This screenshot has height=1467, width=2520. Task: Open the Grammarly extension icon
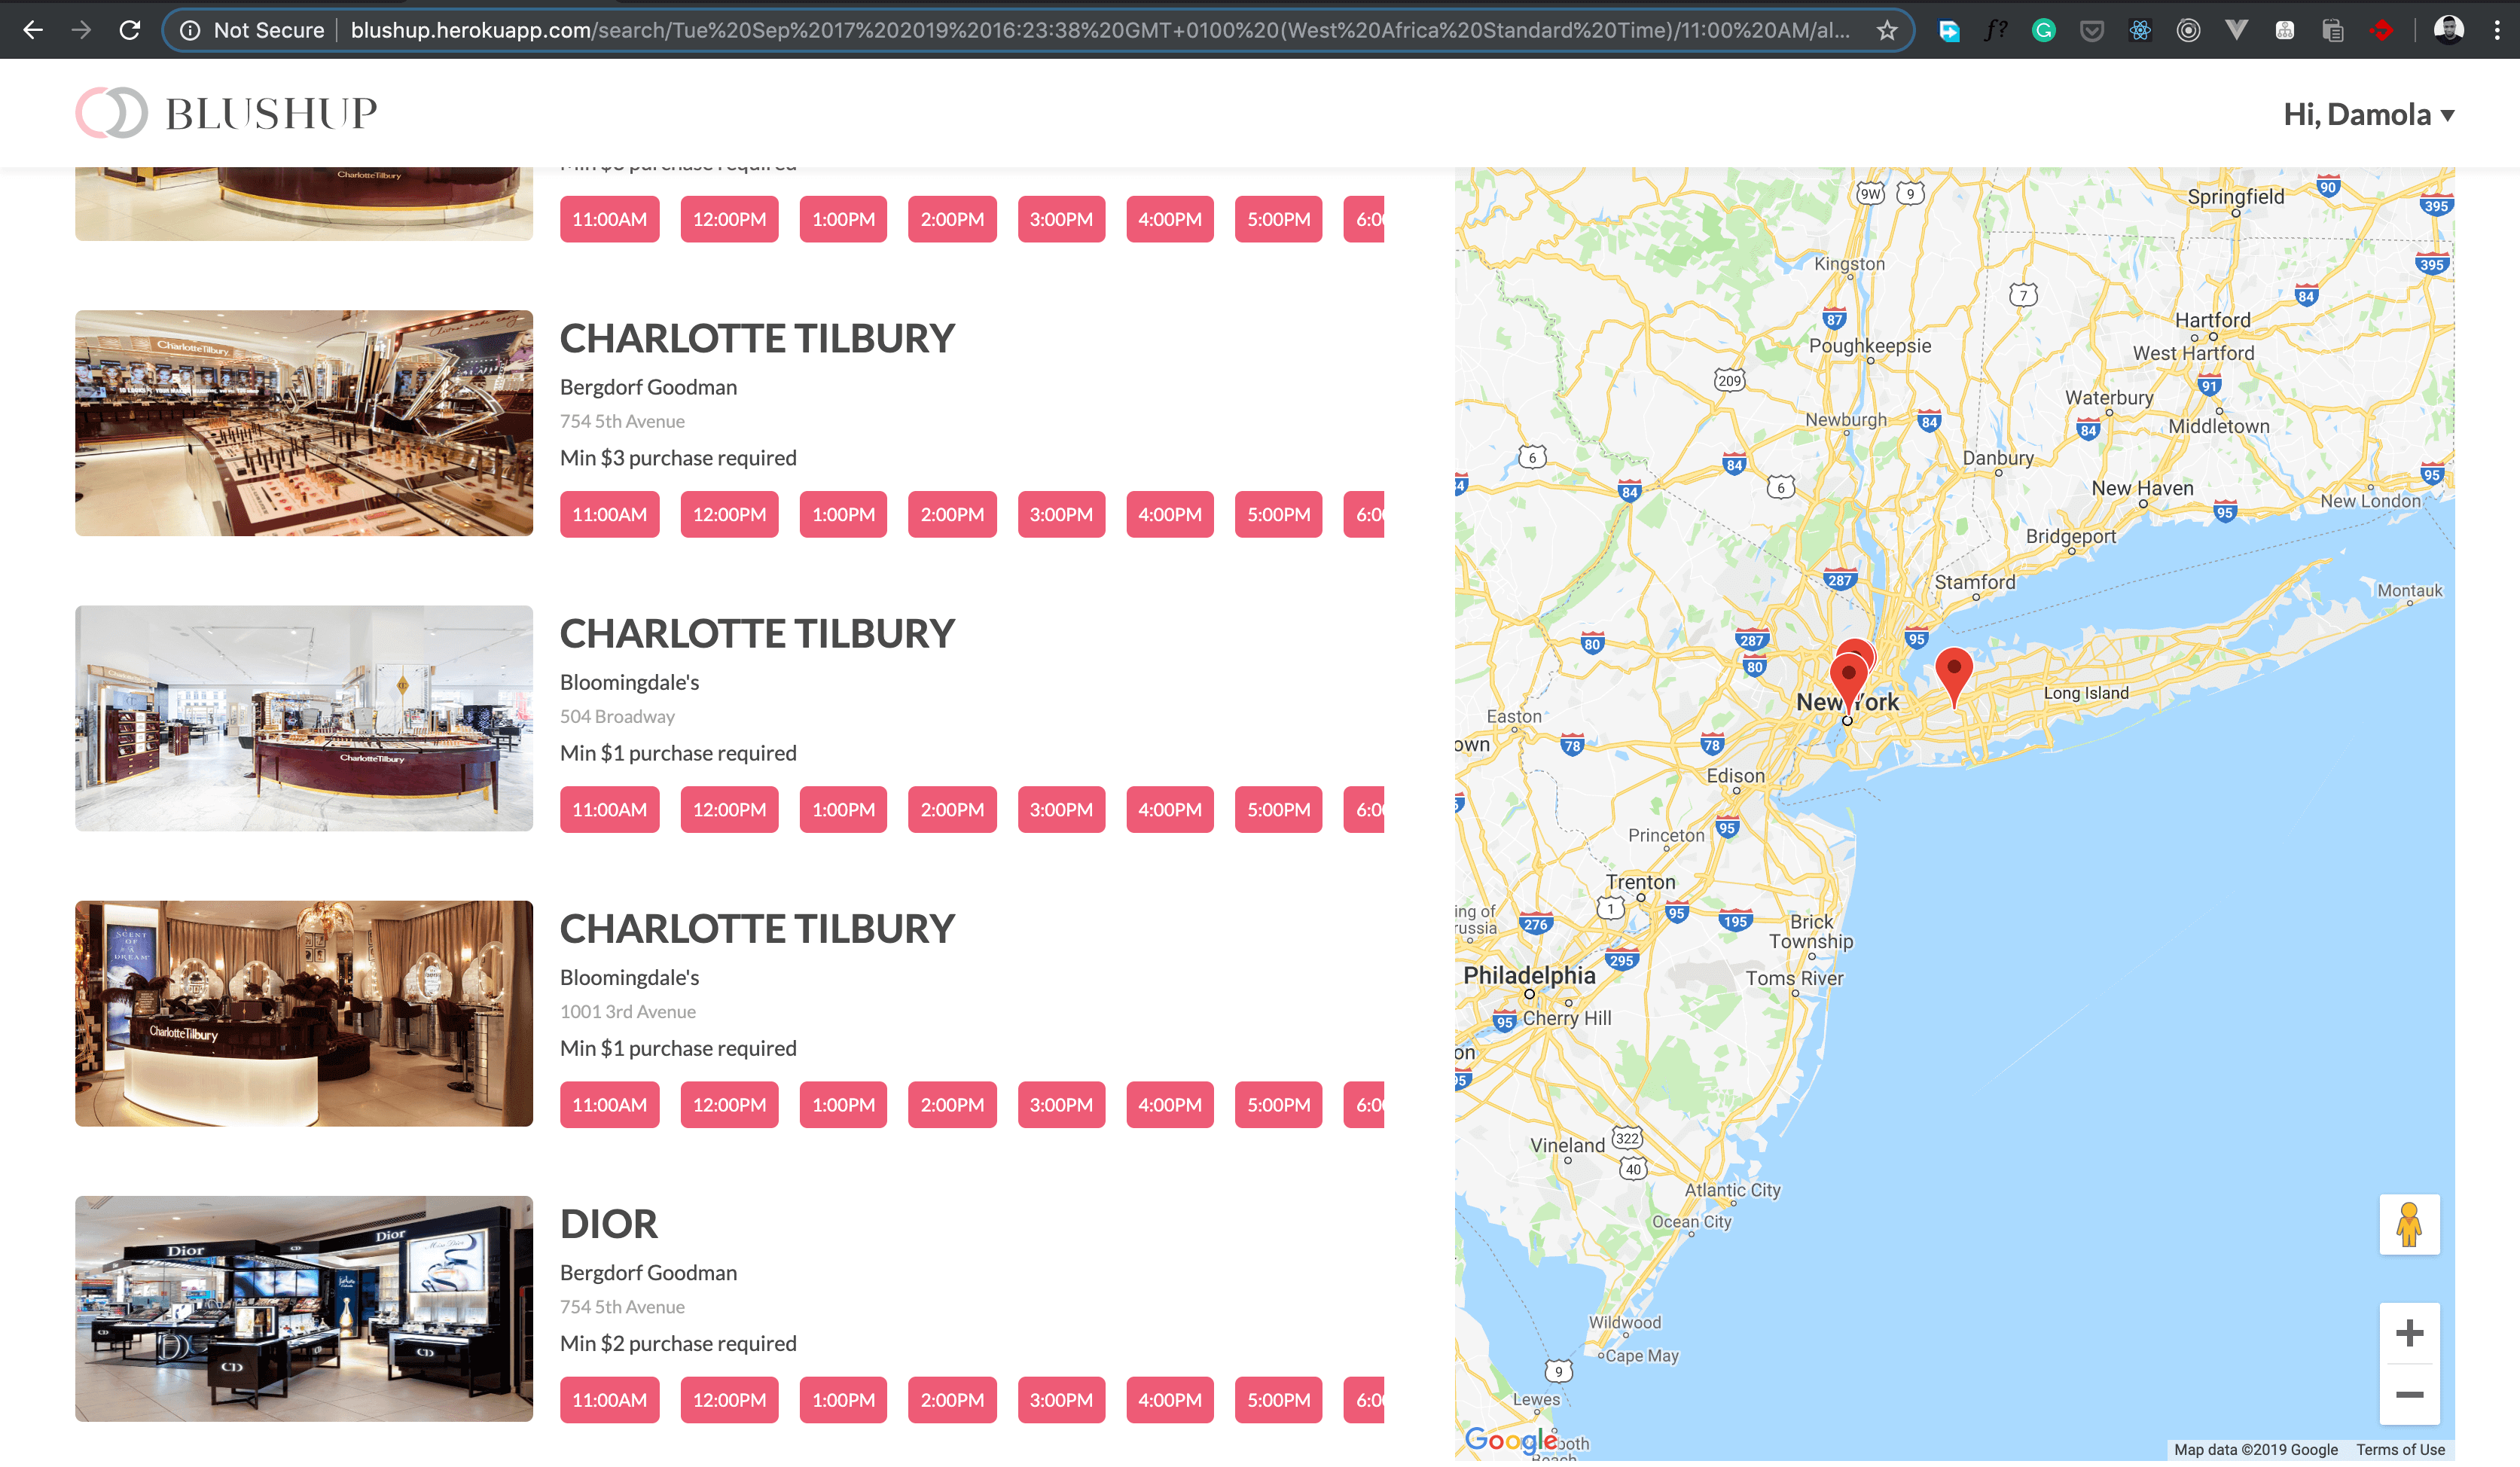(2043, 30)
